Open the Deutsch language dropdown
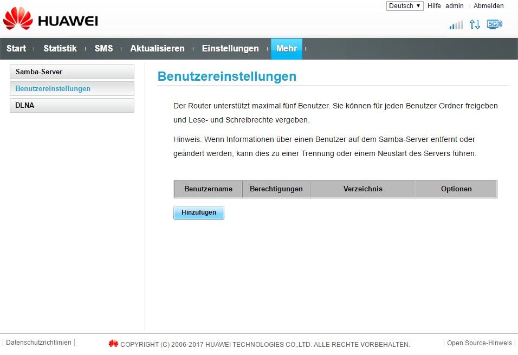Viewport: 518px width, 355px height. click(x=405, y=6)
